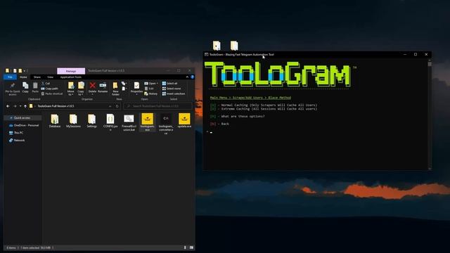450x253 pixels.
Task: Click the Explorer address bar path
Action: (56, 106)
